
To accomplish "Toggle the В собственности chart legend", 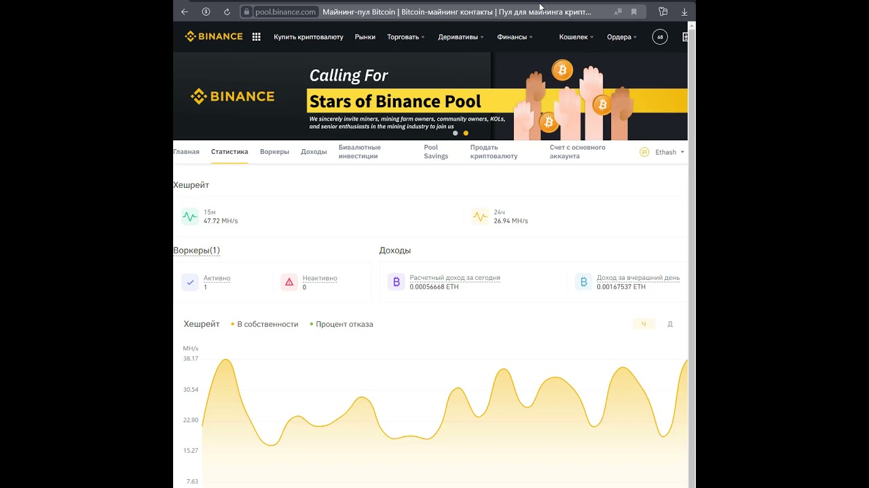I will [x=265, y=324].
